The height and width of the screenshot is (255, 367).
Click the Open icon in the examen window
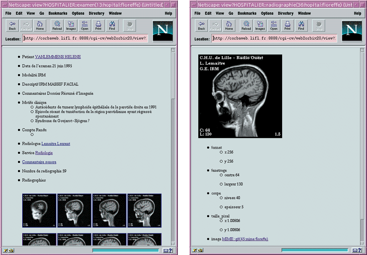click(x=85, y=25)
